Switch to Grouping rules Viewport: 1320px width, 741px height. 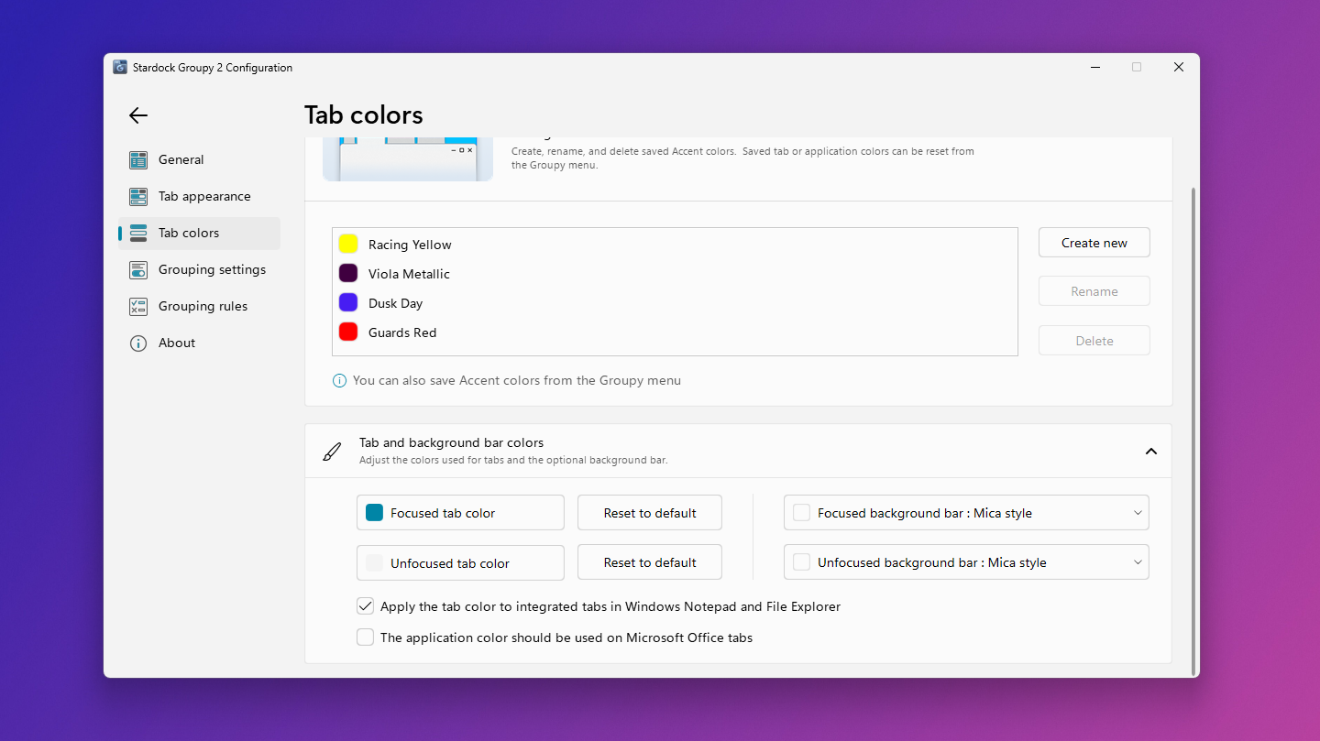point(200,307)
